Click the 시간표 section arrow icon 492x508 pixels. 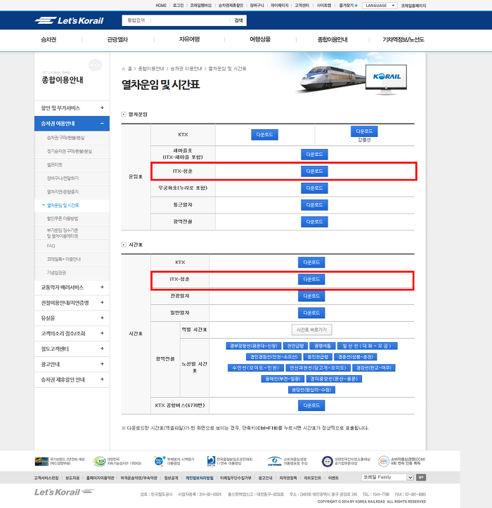click(x=124, y=245)
